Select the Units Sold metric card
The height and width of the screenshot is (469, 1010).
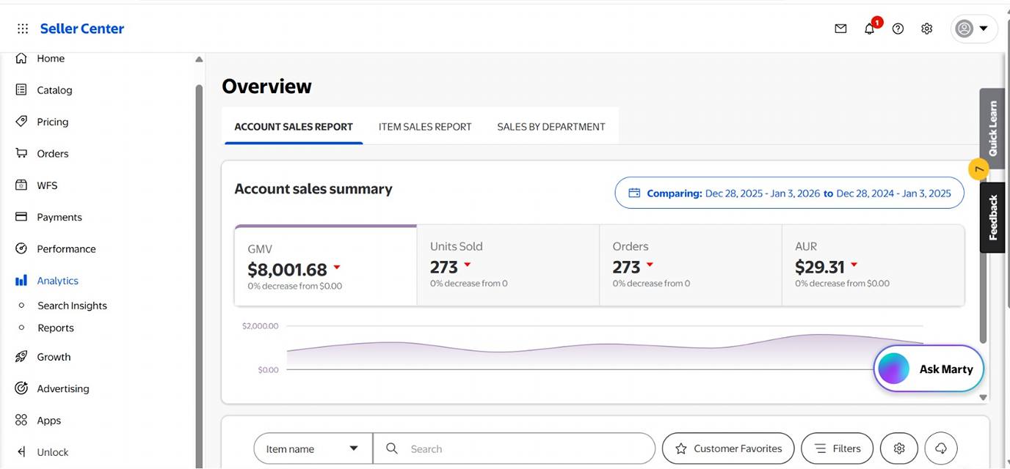(x=507, y=265)
